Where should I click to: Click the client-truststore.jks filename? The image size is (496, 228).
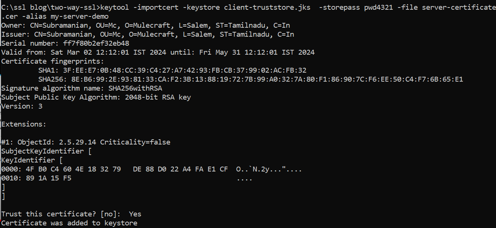[x=267, y=7]
